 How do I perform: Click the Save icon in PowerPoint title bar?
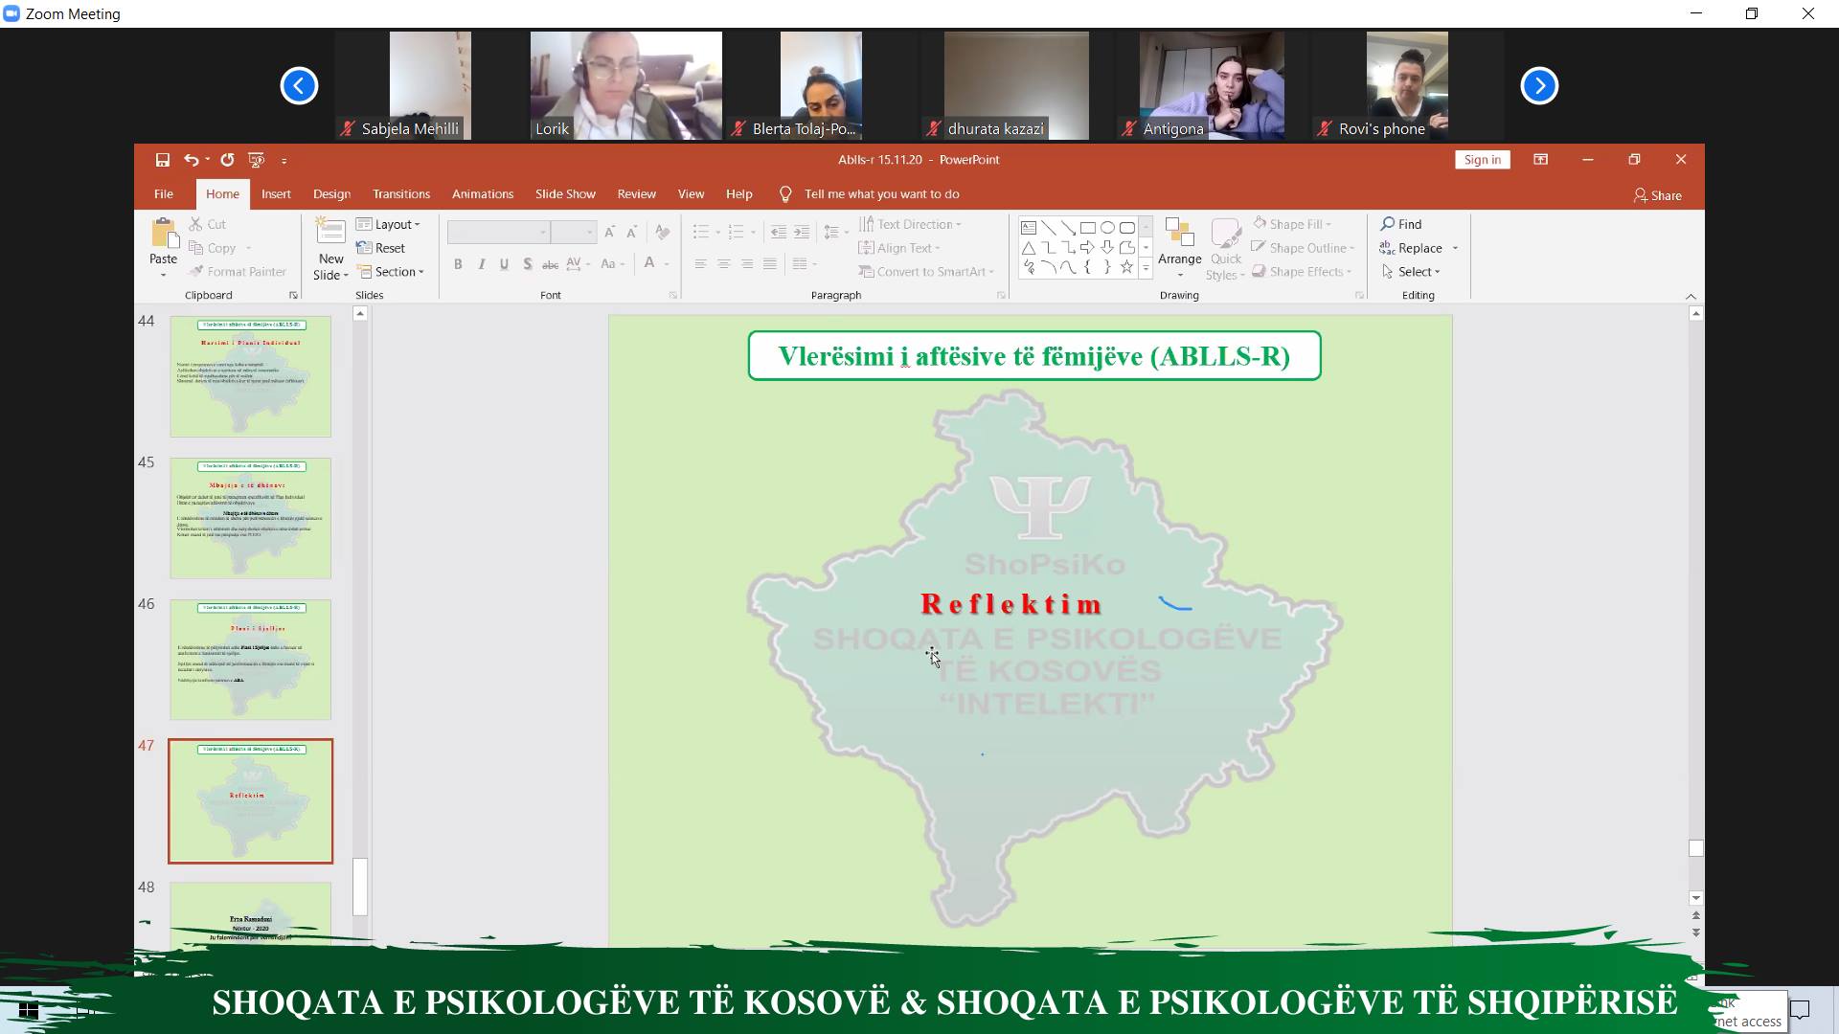coord(162,160)
